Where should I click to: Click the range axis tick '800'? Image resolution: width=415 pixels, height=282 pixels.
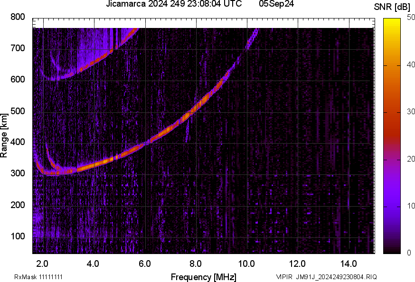pos(18,17)
